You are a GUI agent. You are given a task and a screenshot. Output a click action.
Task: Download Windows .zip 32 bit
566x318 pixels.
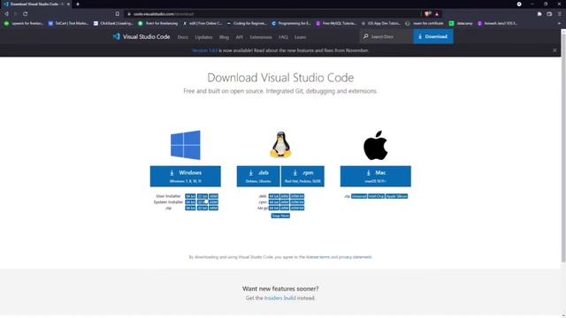[203, 208]
